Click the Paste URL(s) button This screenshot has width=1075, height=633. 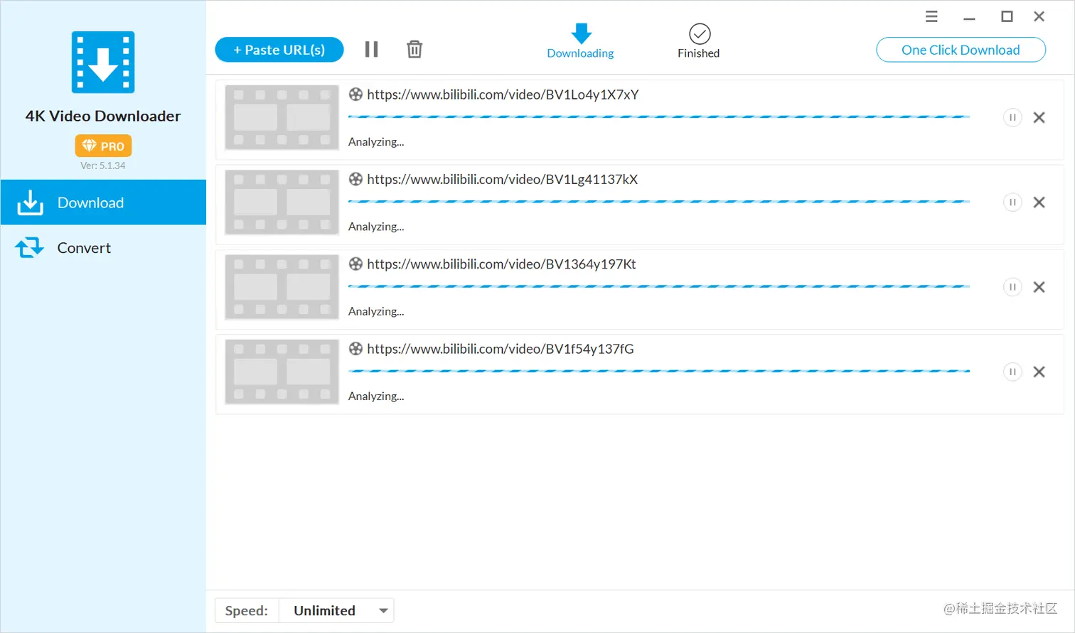[279, 50]
